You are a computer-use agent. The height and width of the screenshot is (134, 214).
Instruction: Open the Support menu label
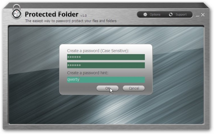tap(181, 15)
